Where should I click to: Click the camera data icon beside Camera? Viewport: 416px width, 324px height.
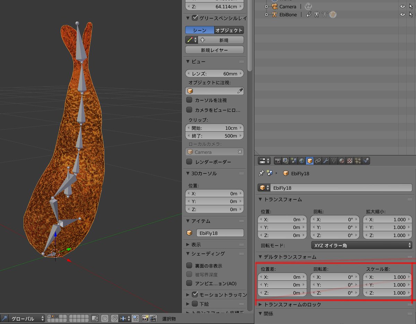pyautogui.click(x=309, y=7)
